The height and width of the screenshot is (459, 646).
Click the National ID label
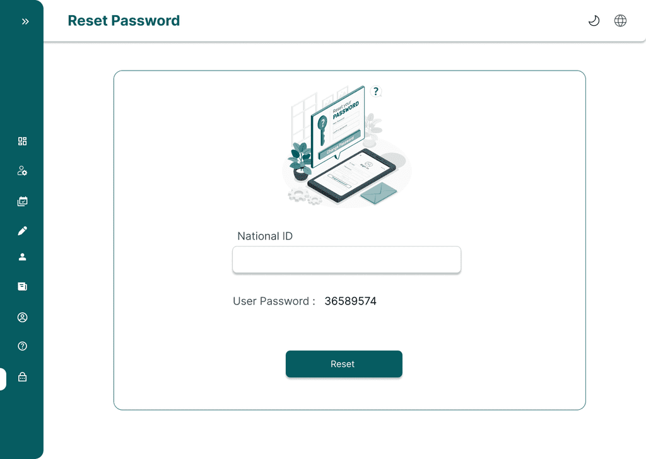(x=265, y=236)
